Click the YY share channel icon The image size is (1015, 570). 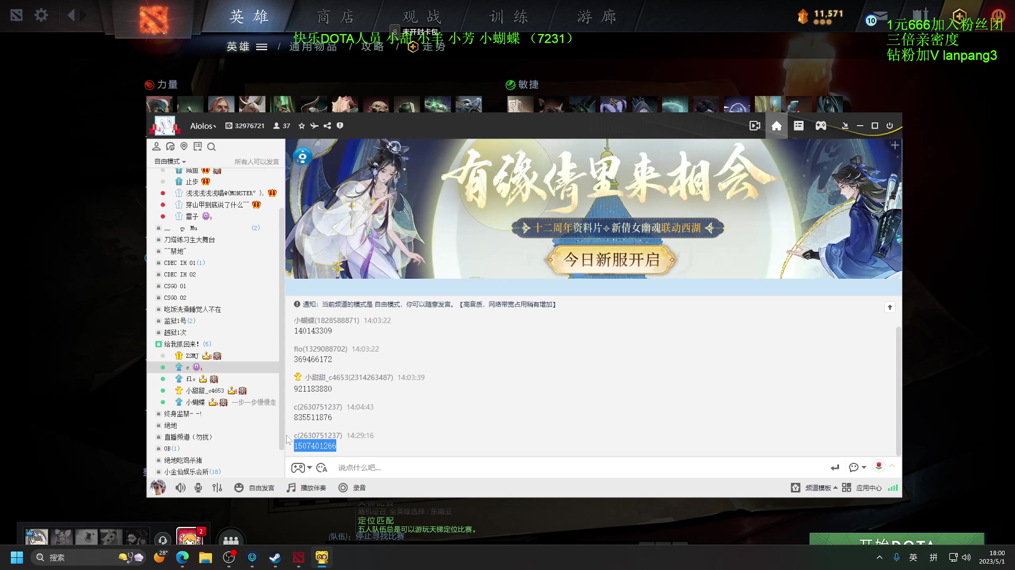[x=327, y=126]
